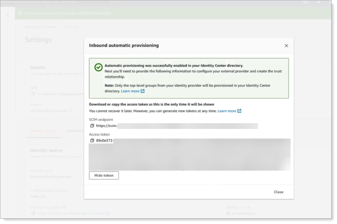Open IAM Identity Center from the breadcrumb
Screen dimensions: 337x224
tap(41, 27)
